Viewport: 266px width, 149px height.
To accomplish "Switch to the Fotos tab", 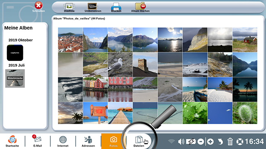I will coord(113,141).
